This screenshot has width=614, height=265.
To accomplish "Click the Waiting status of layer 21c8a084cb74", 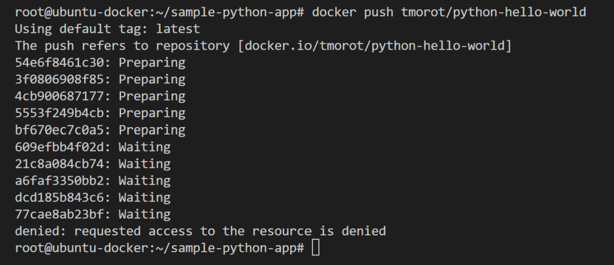I will pos(145,163).
